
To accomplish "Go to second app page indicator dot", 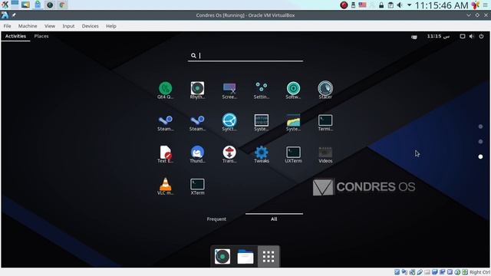I will pyautogui.click(x=481, y=141).
